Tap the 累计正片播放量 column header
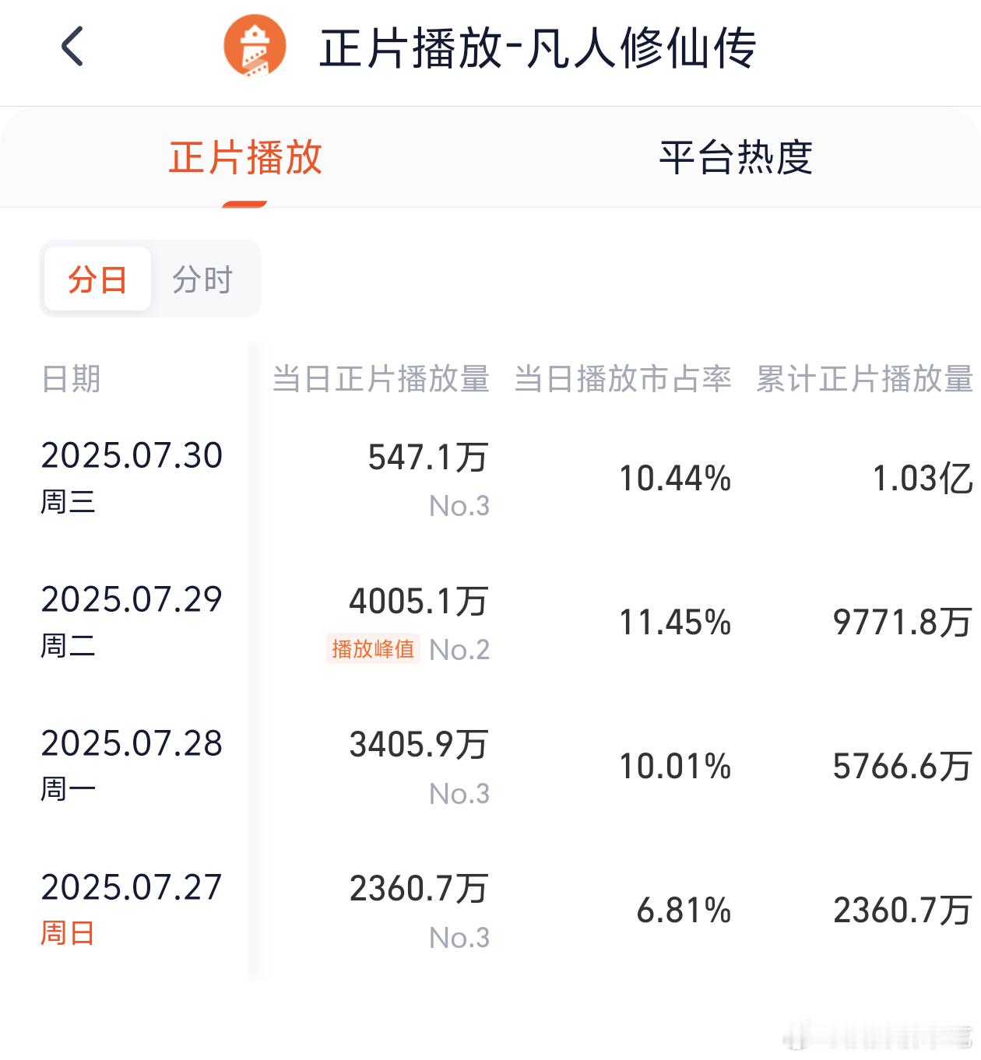 pyautogui.click(x=864, y=379)
